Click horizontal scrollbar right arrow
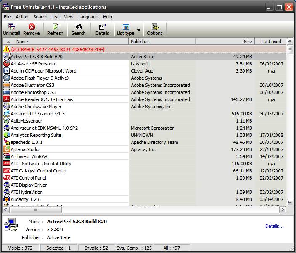Screen dimensions: 296x253 (x=283, y=209)
